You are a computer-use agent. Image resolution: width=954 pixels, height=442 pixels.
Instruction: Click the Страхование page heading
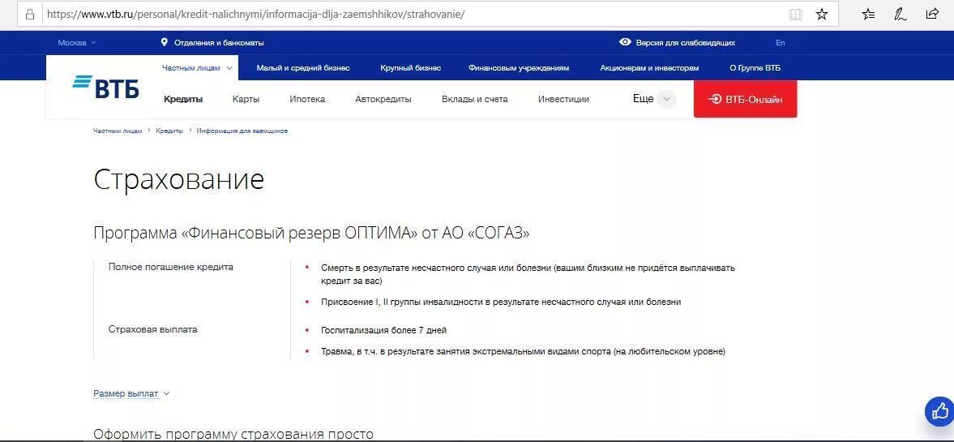tap(179, 180)
